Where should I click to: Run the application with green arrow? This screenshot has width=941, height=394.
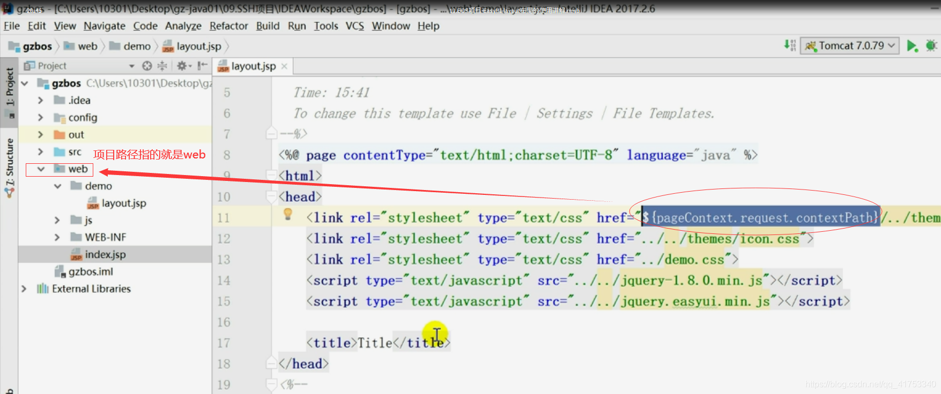click(912, 46)
